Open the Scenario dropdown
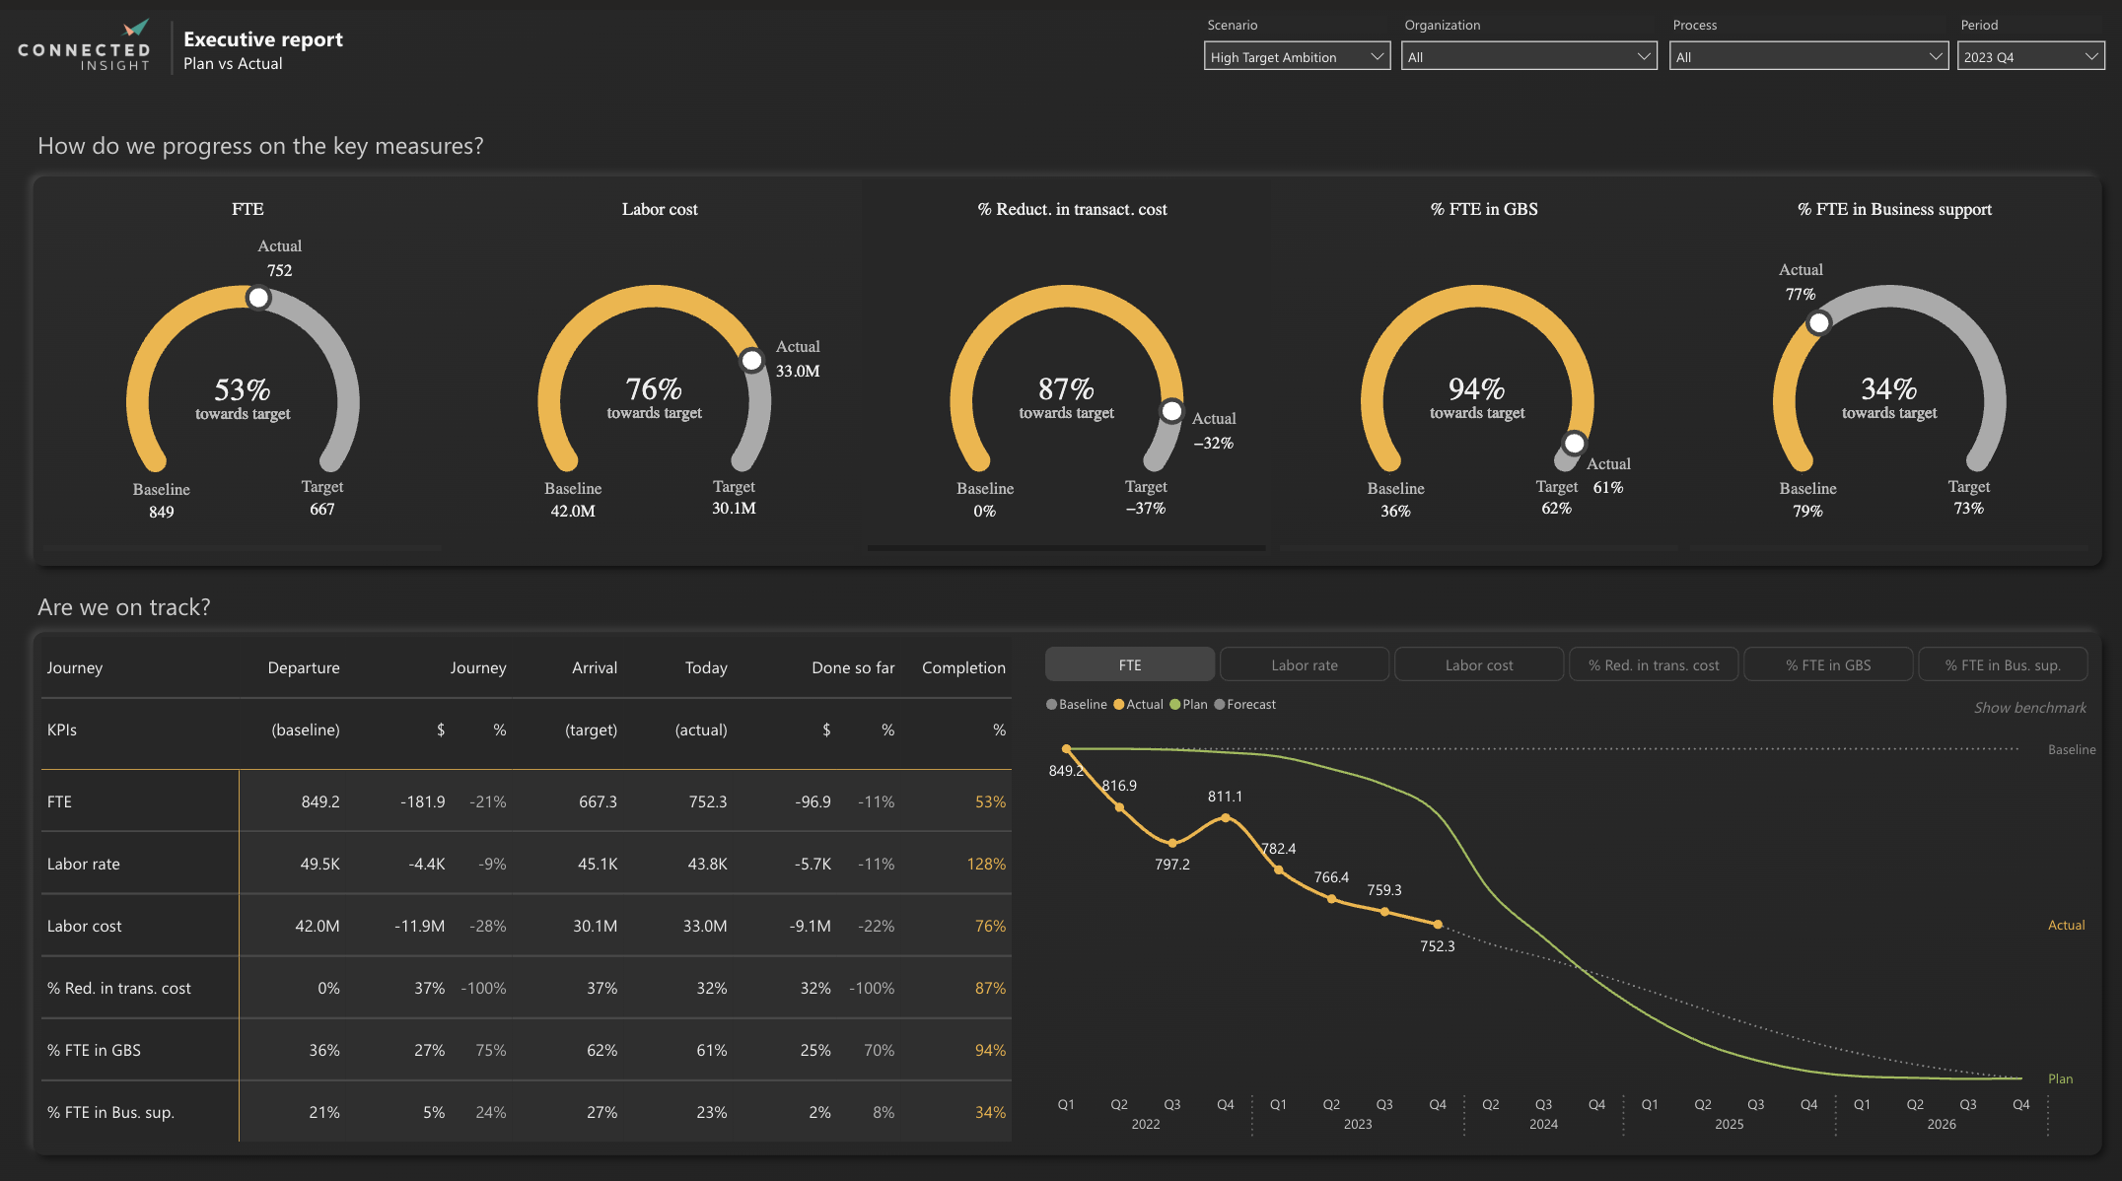The width and height of the screenshot is (2122, 1181). pos(1297,56)
